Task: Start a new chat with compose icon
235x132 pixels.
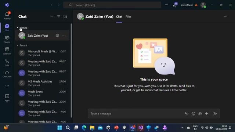Action: (x=65, y=16)
